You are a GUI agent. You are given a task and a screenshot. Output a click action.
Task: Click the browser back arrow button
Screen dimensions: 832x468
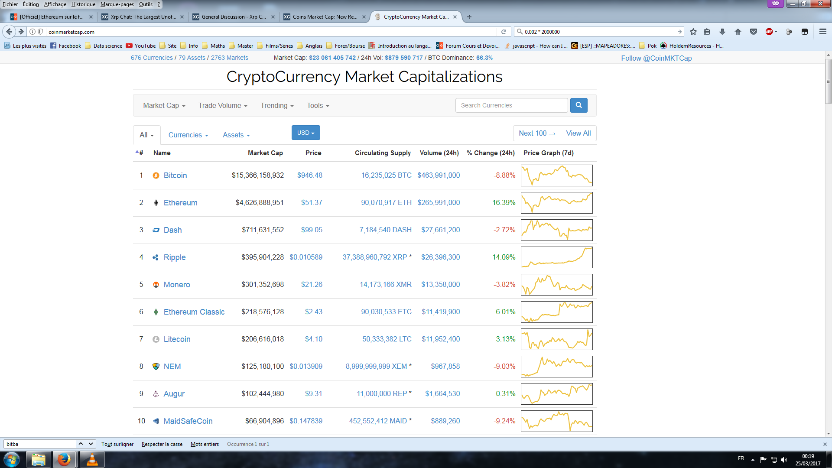[10, 32]
